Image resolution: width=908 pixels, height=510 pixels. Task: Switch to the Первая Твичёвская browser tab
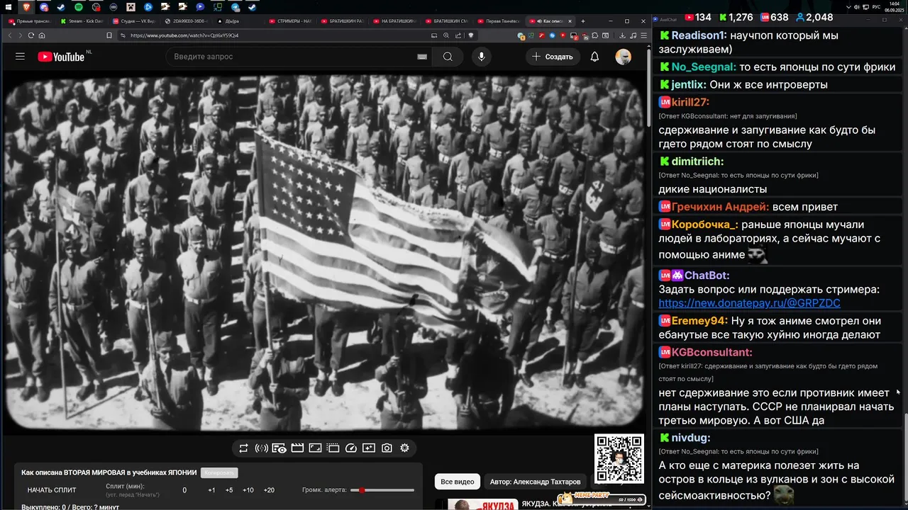tap(499, 21)
